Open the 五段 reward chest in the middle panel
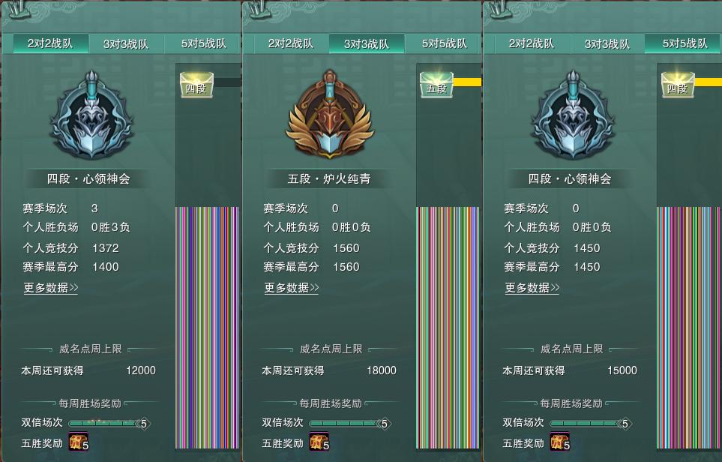Screen dimensions: 722x462 (437, 85)
